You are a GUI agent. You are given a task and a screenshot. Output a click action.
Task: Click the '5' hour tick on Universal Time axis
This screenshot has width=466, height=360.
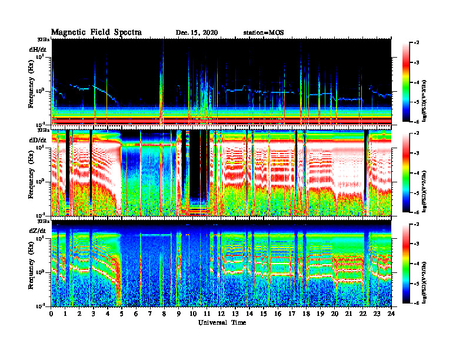122,314
